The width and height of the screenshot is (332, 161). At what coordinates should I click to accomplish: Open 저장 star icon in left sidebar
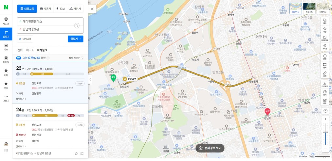6,85
